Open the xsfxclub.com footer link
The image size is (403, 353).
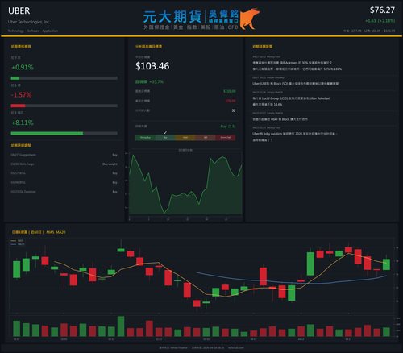[x=236, y=347]
